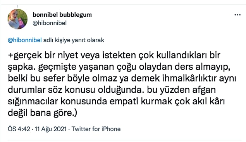Open the Twitter for iPhone source link
This screenshot has width=246, height=142.
click(96, 129)
